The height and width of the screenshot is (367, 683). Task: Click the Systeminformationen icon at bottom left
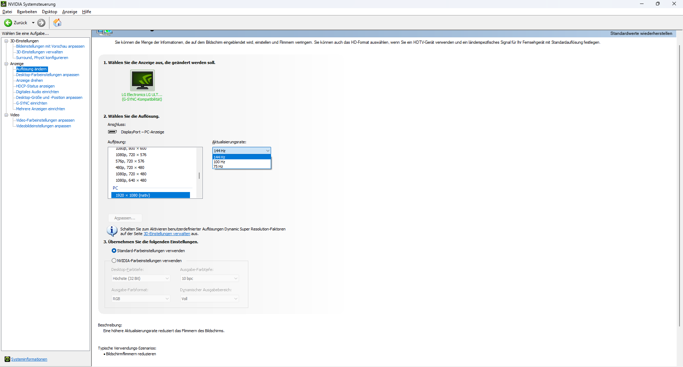click(x=7, y=359)
